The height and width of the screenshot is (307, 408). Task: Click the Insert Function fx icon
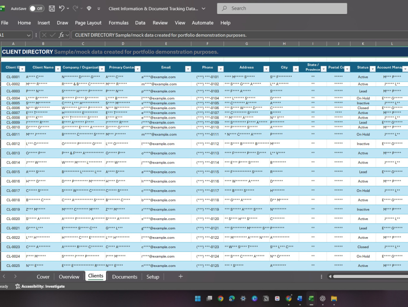pos(61,35)
